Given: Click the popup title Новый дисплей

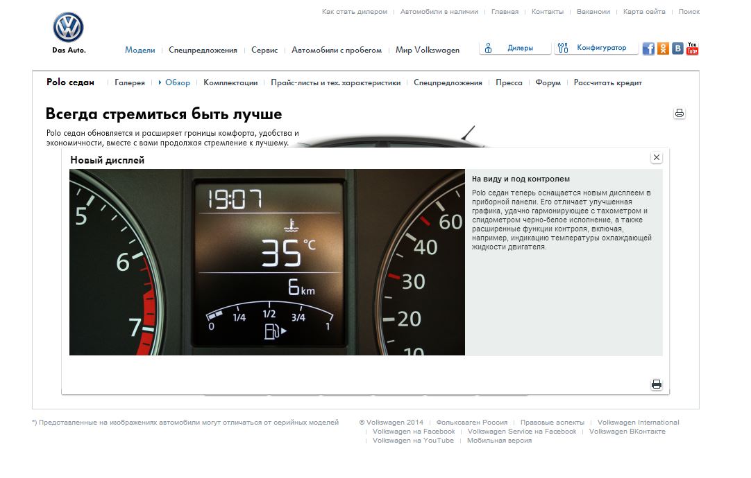Looking at the screenshot, I should pyautogui.click(x=108, y=160).
